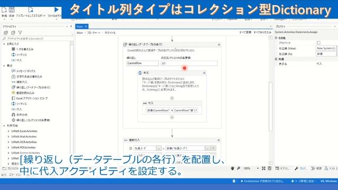Expand UiPath.OCR.Activities node

tap(8, 142)
